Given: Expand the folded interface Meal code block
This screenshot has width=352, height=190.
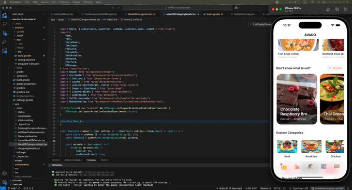Looking at the screenshot, I should [58, 121].
